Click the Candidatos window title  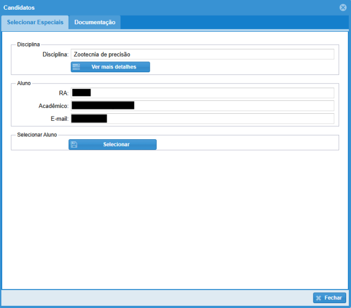click(19, 8)
